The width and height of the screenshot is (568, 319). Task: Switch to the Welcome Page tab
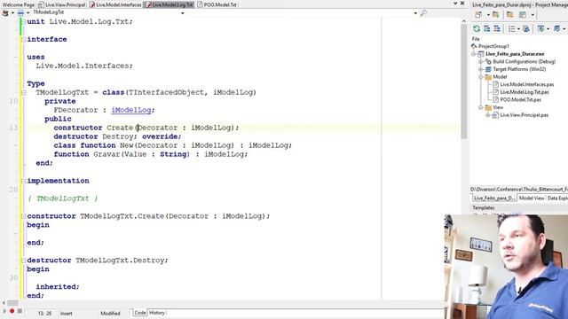[18, 4]
